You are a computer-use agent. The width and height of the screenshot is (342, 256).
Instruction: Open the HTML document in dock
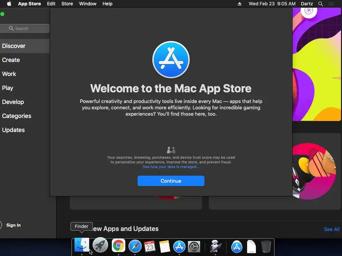(251, 246)
